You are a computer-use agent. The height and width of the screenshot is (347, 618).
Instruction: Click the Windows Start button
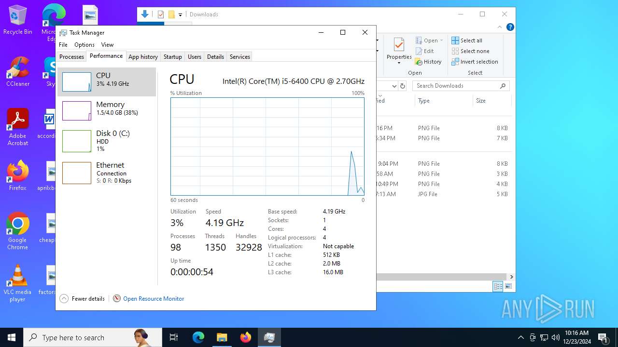12,337
